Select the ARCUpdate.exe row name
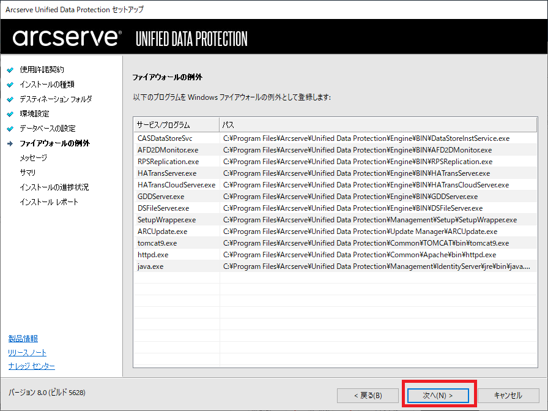The image size is (548, 411). 163,232
